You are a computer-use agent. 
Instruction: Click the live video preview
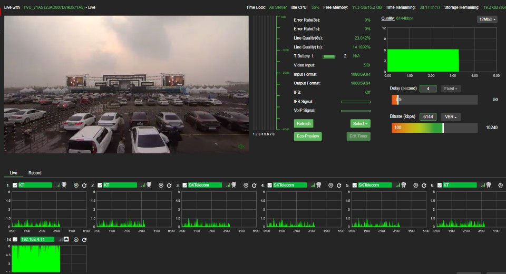point(126,84)
